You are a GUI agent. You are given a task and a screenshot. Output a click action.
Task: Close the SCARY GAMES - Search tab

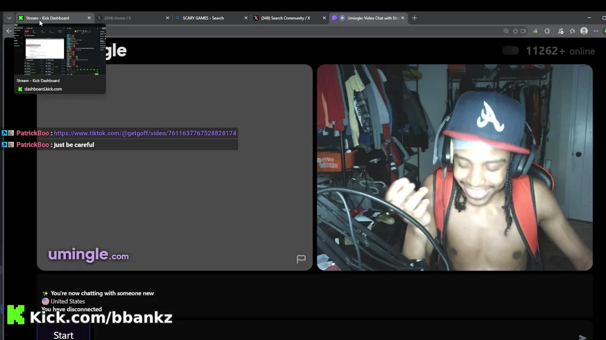click(x=246, y=18)
